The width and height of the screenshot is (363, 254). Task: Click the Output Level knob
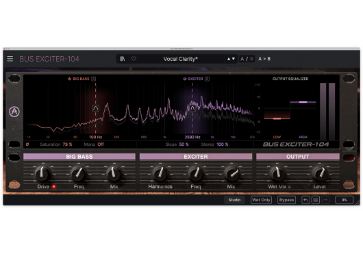320,174
